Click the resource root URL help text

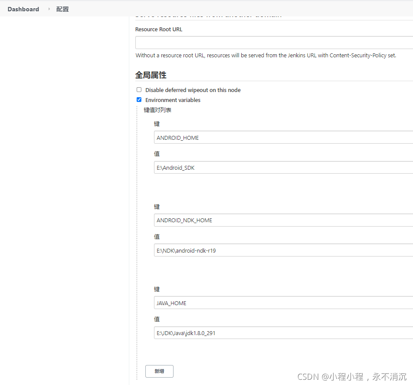click(x=266, y=55)
